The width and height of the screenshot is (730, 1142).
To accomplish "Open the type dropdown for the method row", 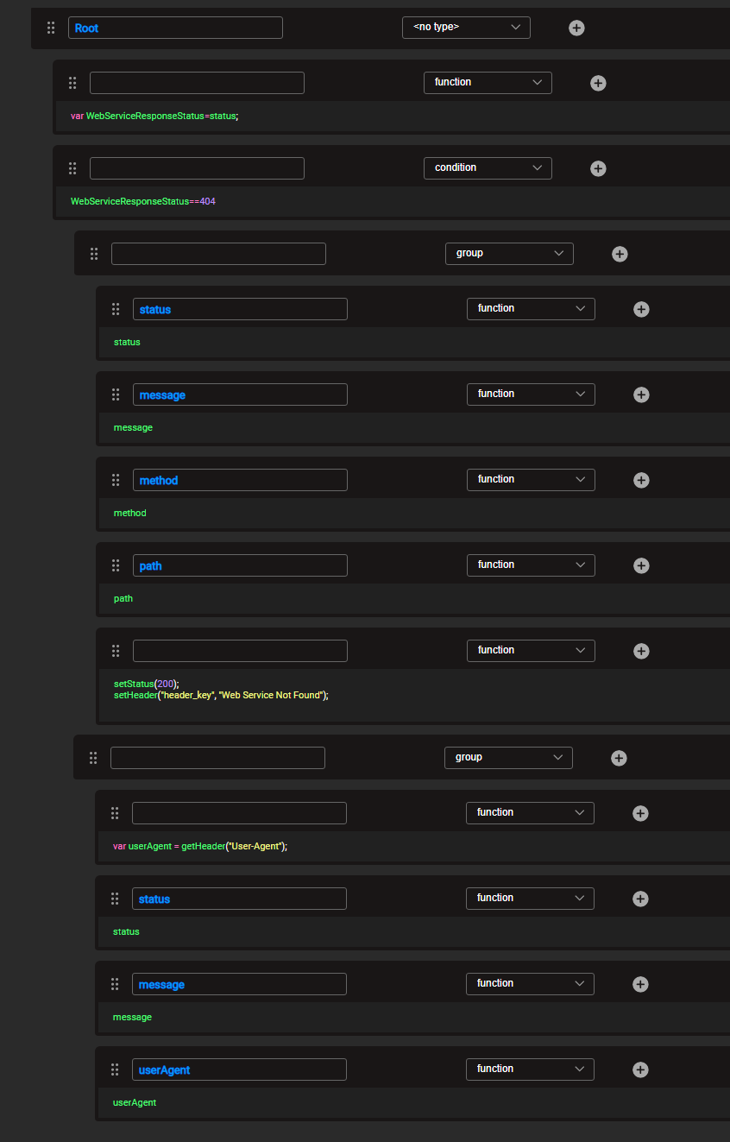I will coord(531,479).
